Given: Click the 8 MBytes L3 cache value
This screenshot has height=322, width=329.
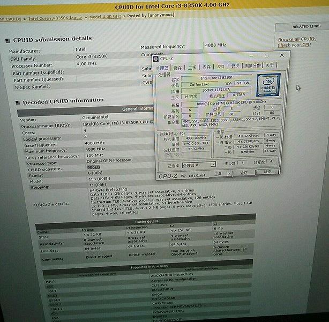Looking at the screenshot, I should [x=248, y=151].
